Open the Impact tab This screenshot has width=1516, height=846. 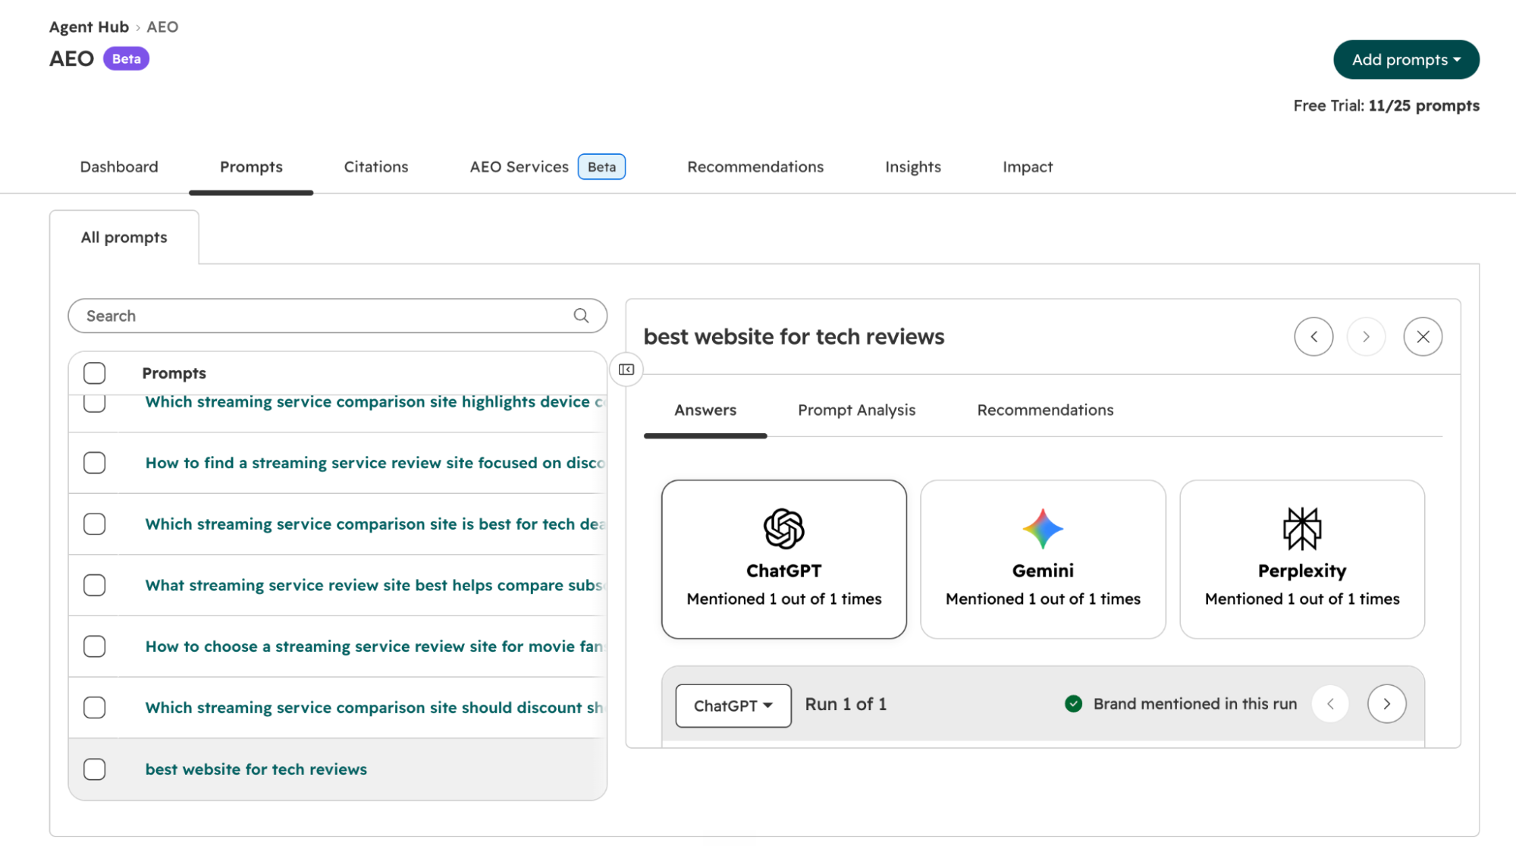pyautogui.click(x=1028, y=167)
